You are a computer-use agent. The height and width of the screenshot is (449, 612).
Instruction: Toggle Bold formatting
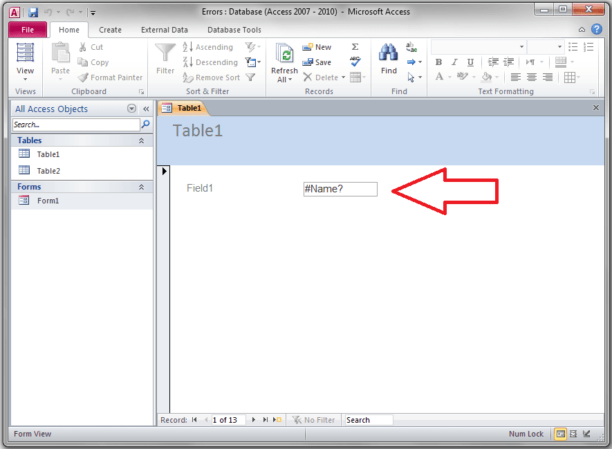coord(438,62)
